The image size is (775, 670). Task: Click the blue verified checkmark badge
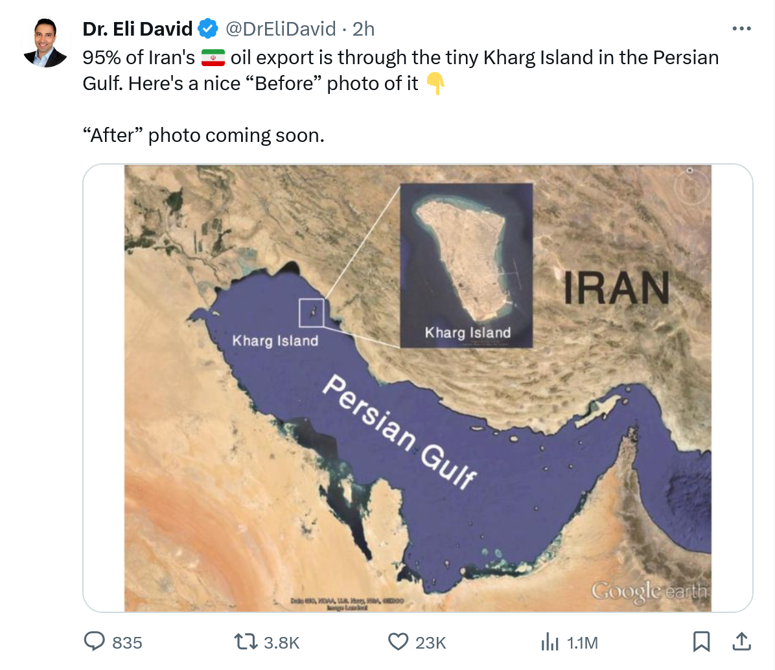click(x=207, y=29)
